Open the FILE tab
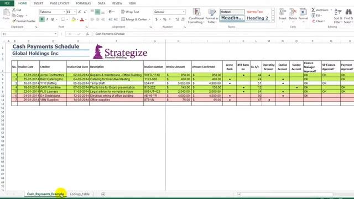 click(x=7, y=3)
